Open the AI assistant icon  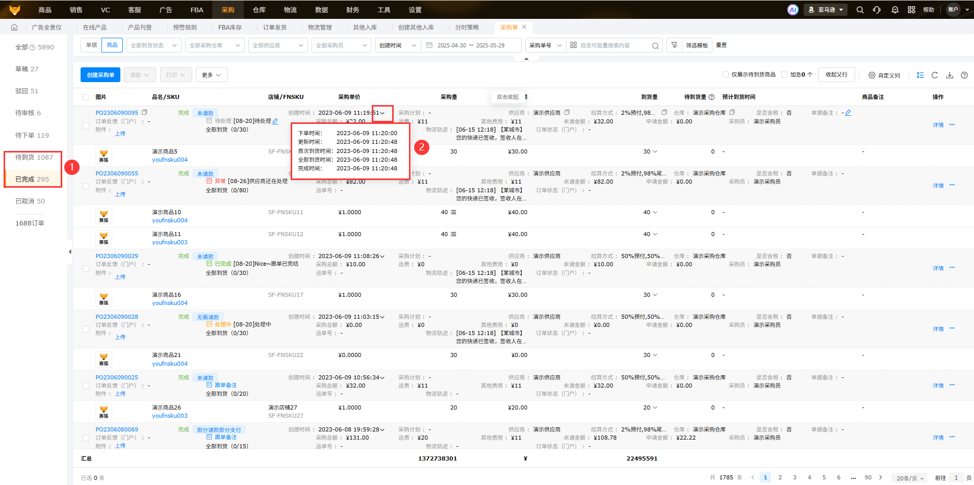792,10
